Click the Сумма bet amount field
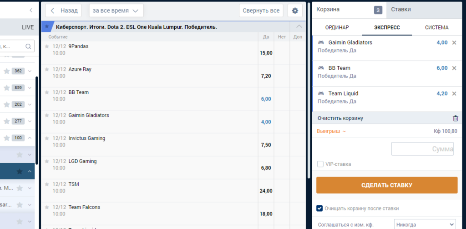This screenshot has width=466, height=229. [422, 149]
